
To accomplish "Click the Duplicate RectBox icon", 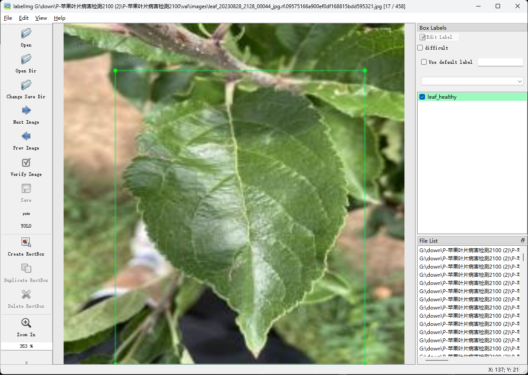I will (26, 269).
